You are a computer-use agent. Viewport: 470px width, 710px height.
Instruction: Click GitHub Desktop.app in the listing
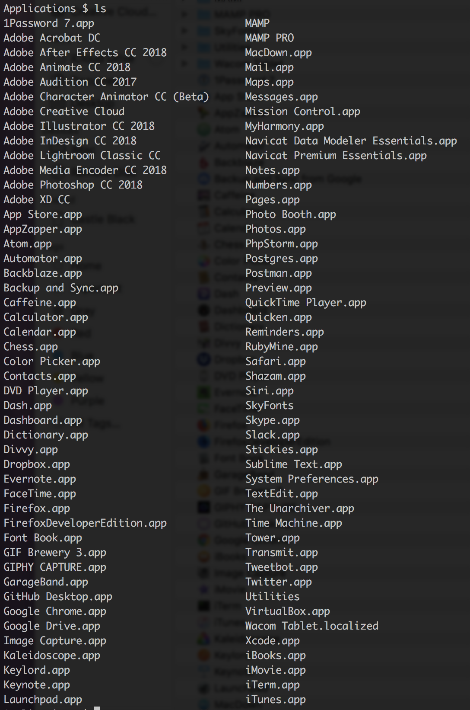(x=58, y=597)
